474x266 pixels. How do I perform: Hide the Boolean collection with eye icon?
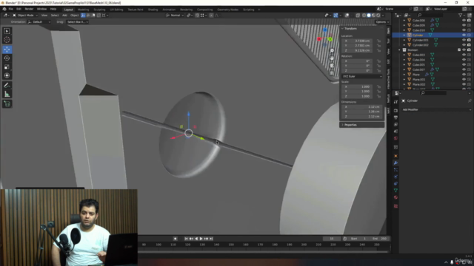(464, 50)
